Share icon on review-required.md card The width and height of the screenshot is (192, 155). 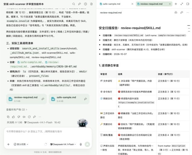(43, 99)
